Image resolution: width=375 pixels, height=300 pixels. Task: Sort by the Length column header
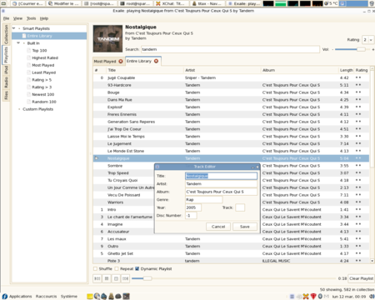coord(347,70)
